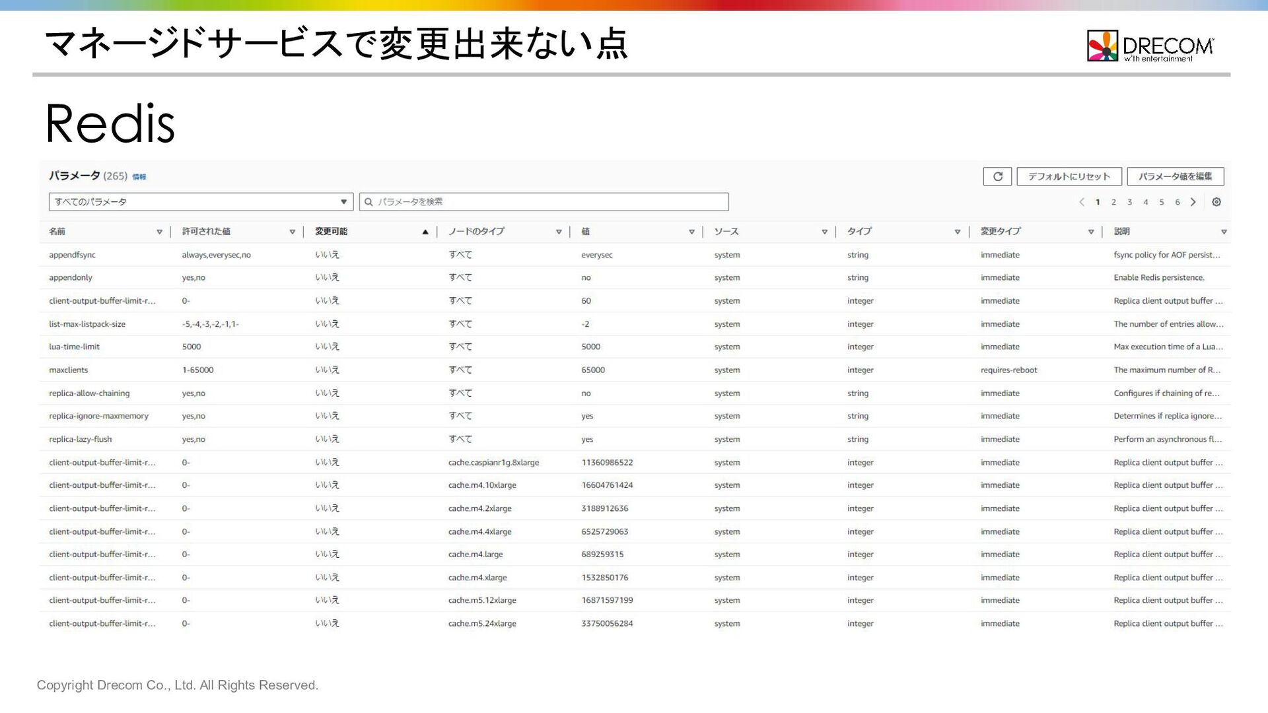Click -5,-4,-3,-2,-1,1- allowed values cell

click(x=210, y=324)
